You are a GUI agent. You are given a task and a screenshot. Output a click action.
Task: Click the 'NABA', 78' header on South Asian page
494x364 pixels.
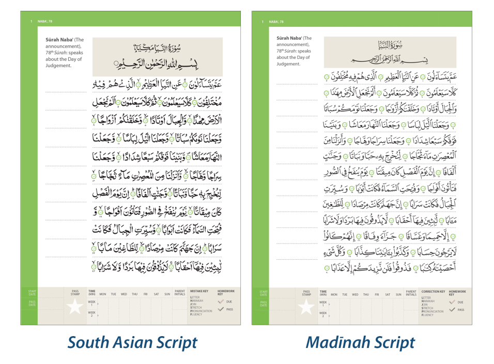point(45,21)
